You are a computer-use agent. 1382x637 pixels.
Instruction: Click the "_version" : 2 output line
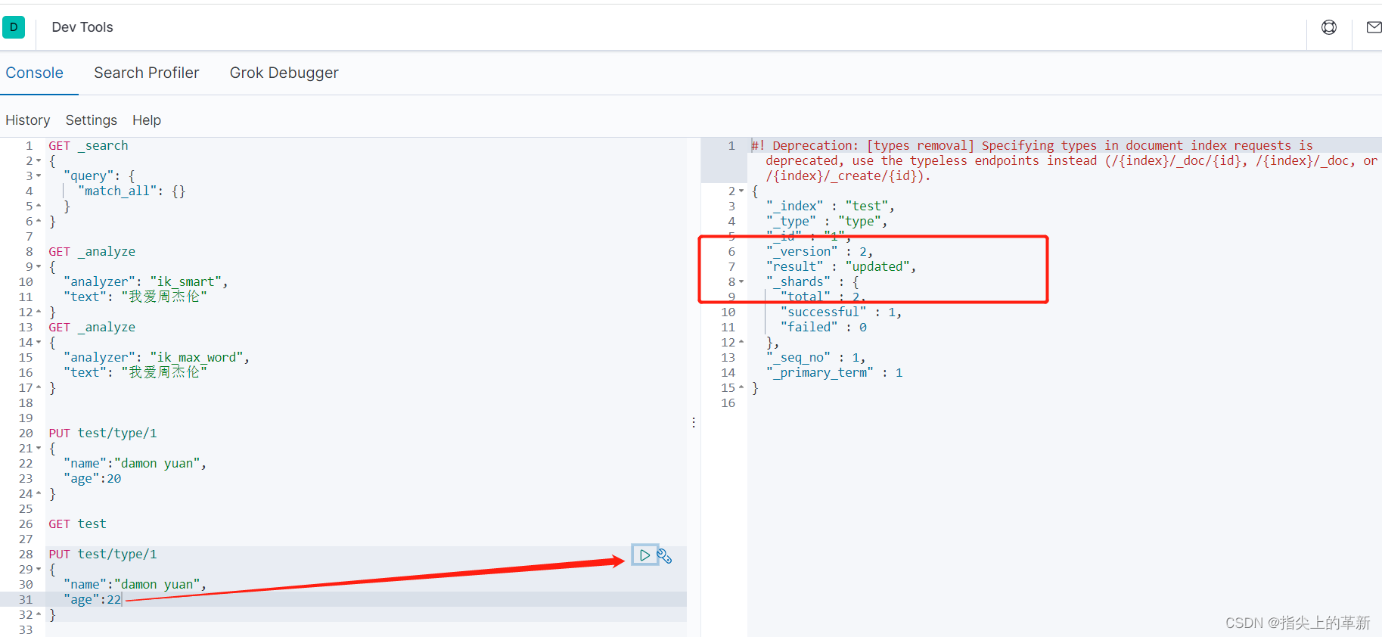(820, 251)
